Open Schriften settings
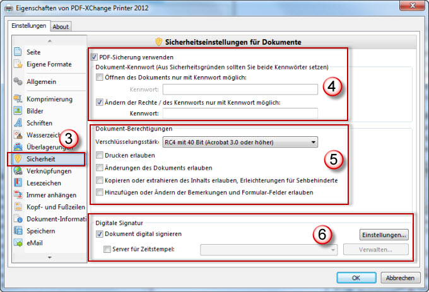This screenshot has width=429, height=292. pos(39,123)
